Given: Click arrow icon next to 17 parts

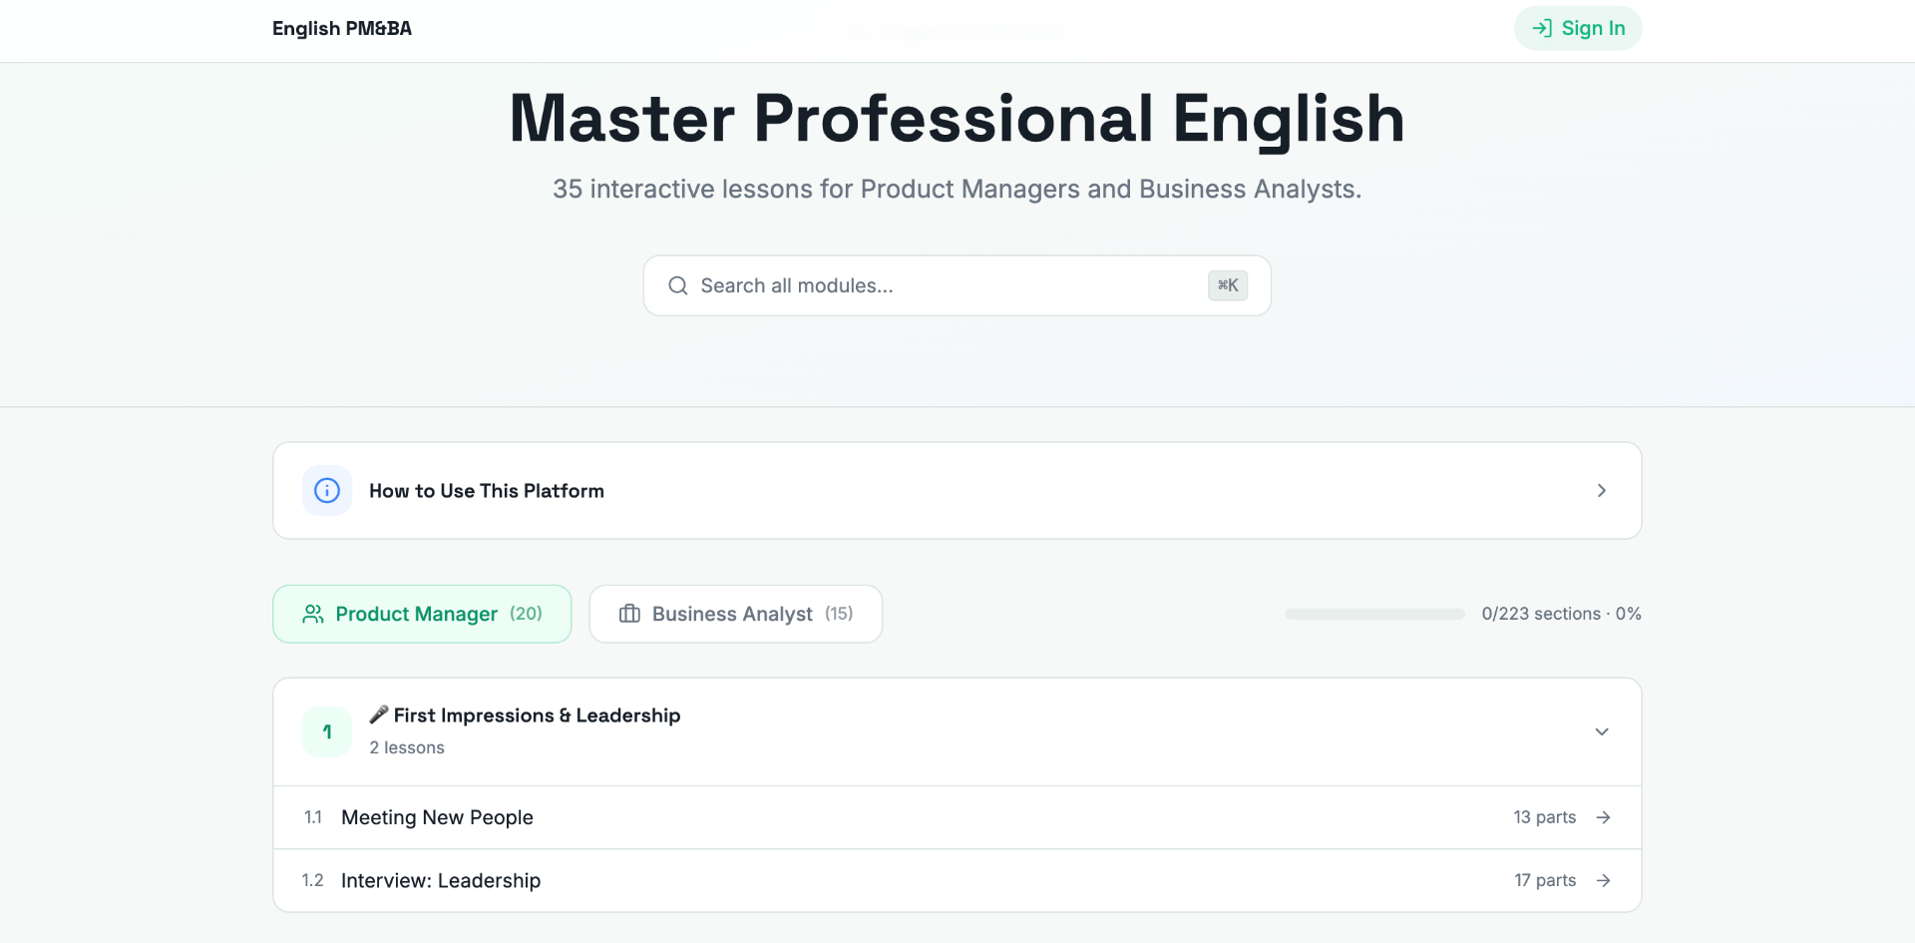Looking at the screenshot, I should point(1604,880).
